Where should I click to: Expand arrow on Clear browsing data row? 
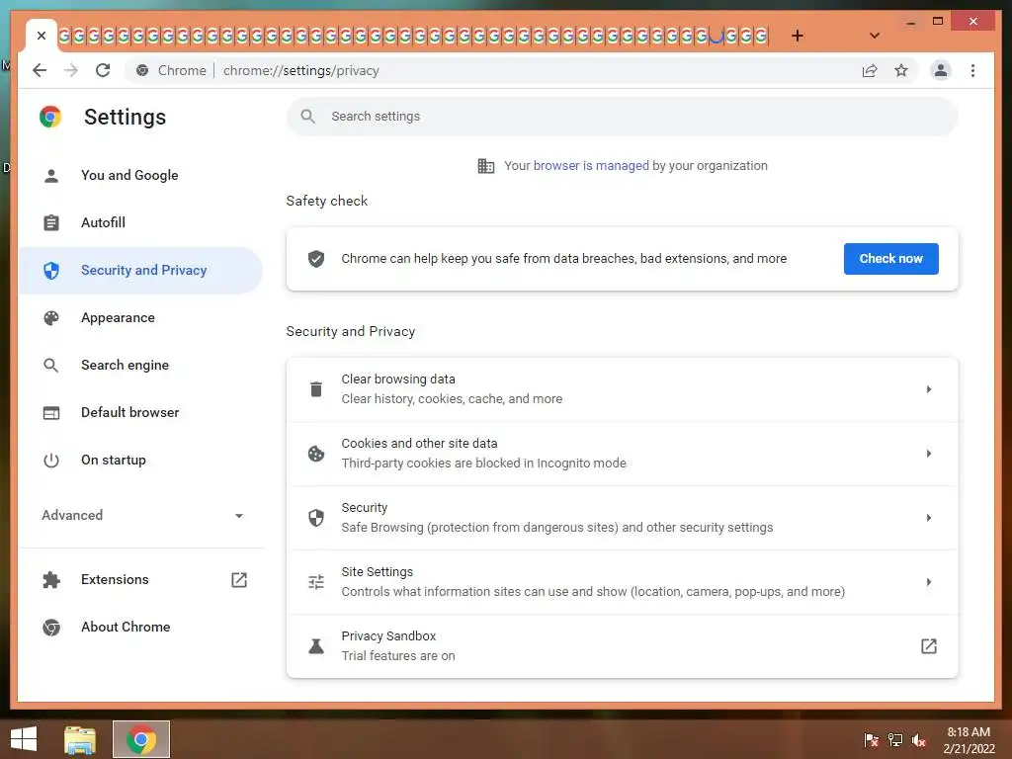(929, 389)
